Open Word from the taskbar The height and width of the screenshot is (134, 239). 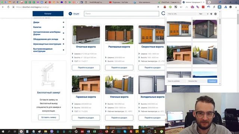(89, 131)
